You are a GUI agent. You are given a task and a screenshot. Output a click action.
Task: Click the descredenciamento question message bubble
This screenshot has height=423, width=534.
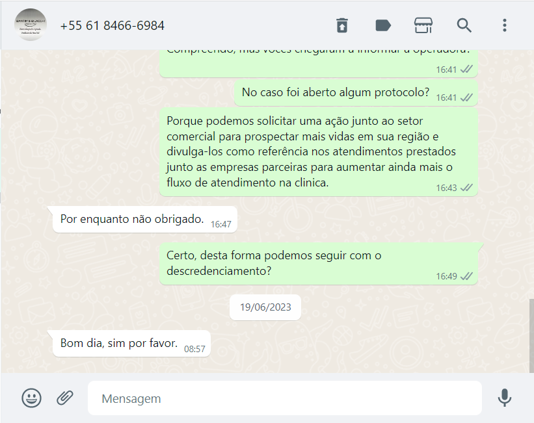pyautogui.click(x=319, y=263)
